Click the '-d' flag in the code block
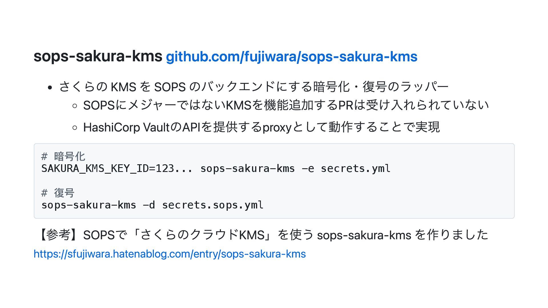 point(149,205)
